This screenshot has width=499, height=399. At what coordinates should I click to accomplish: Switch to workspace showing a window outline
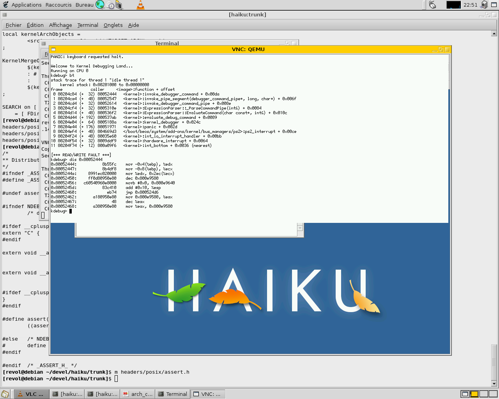[465, 394]
